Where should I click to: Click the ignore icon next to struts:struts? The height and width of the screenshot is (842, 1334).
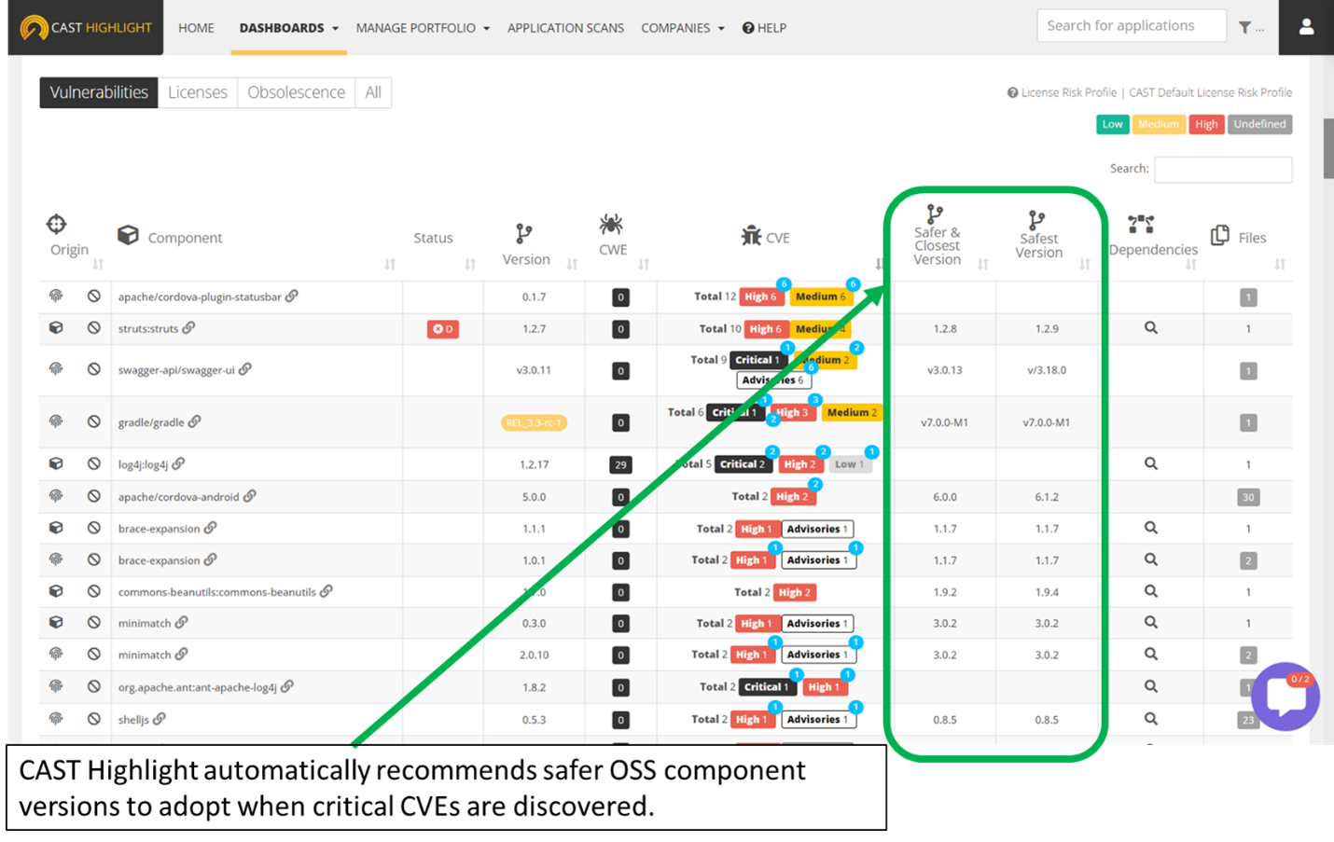click(91, 328)
